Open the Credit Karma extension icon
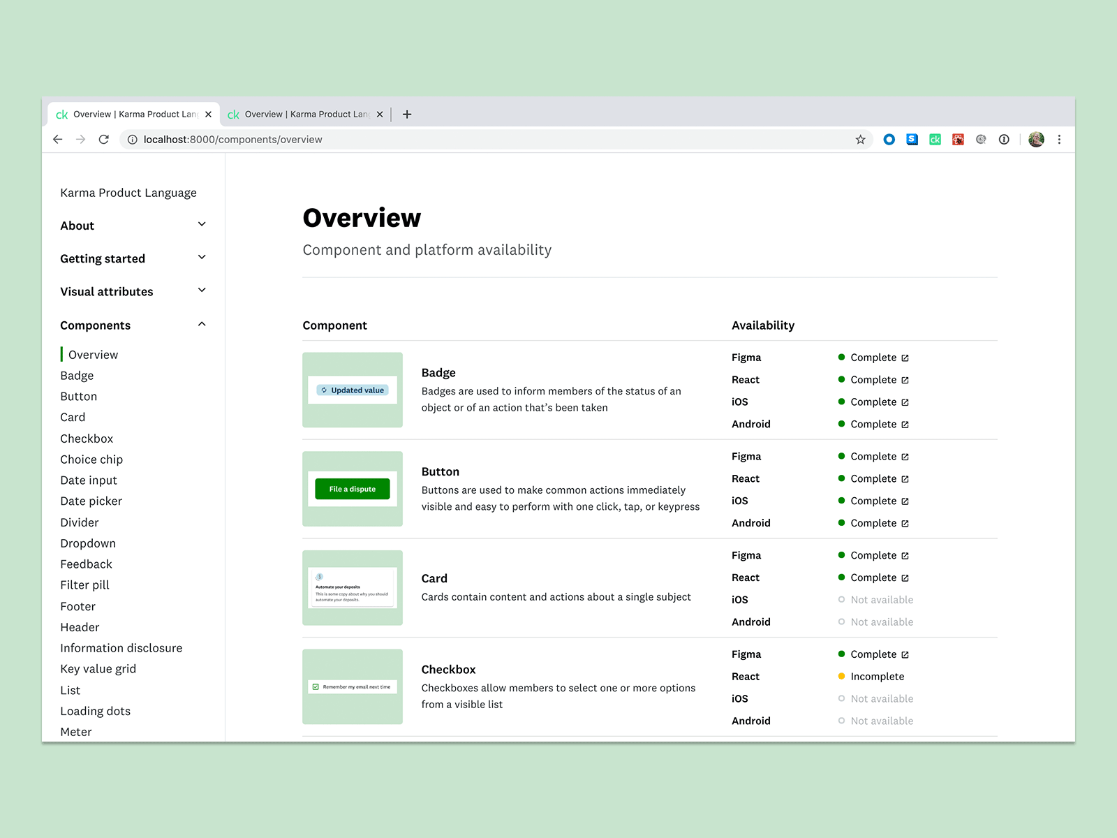The image size is (1117, 838). (935, 139)
